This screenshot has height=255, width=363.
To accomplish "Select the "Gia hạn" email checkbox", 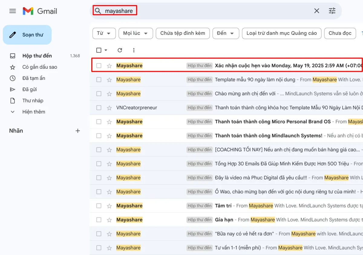I will pyautogui.click(x=99, y=220).
